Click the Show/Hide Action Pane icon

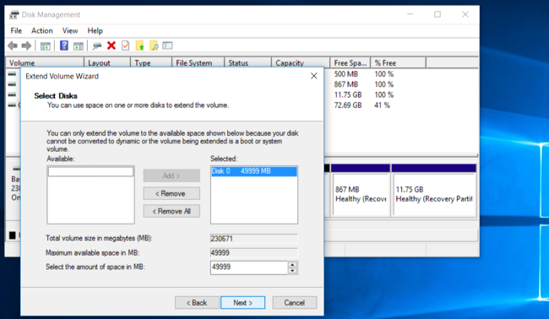tap(79, 46)
